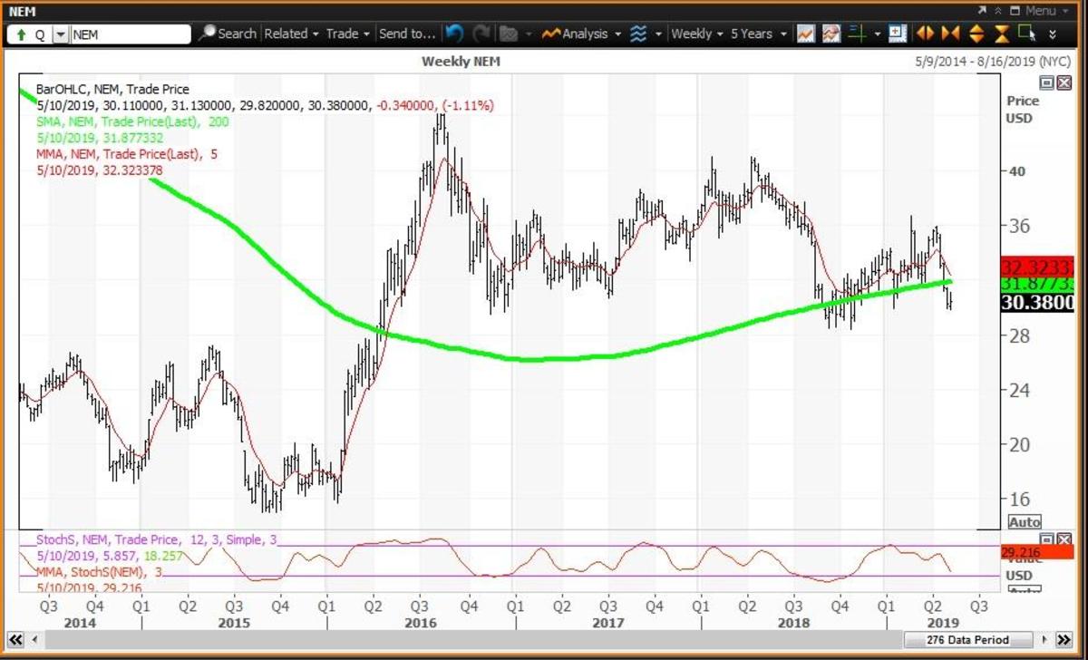Select the zoom rectangle selection tool
The width and height of the screenshot is (1088, 660).
click(x=1026, y=34)
